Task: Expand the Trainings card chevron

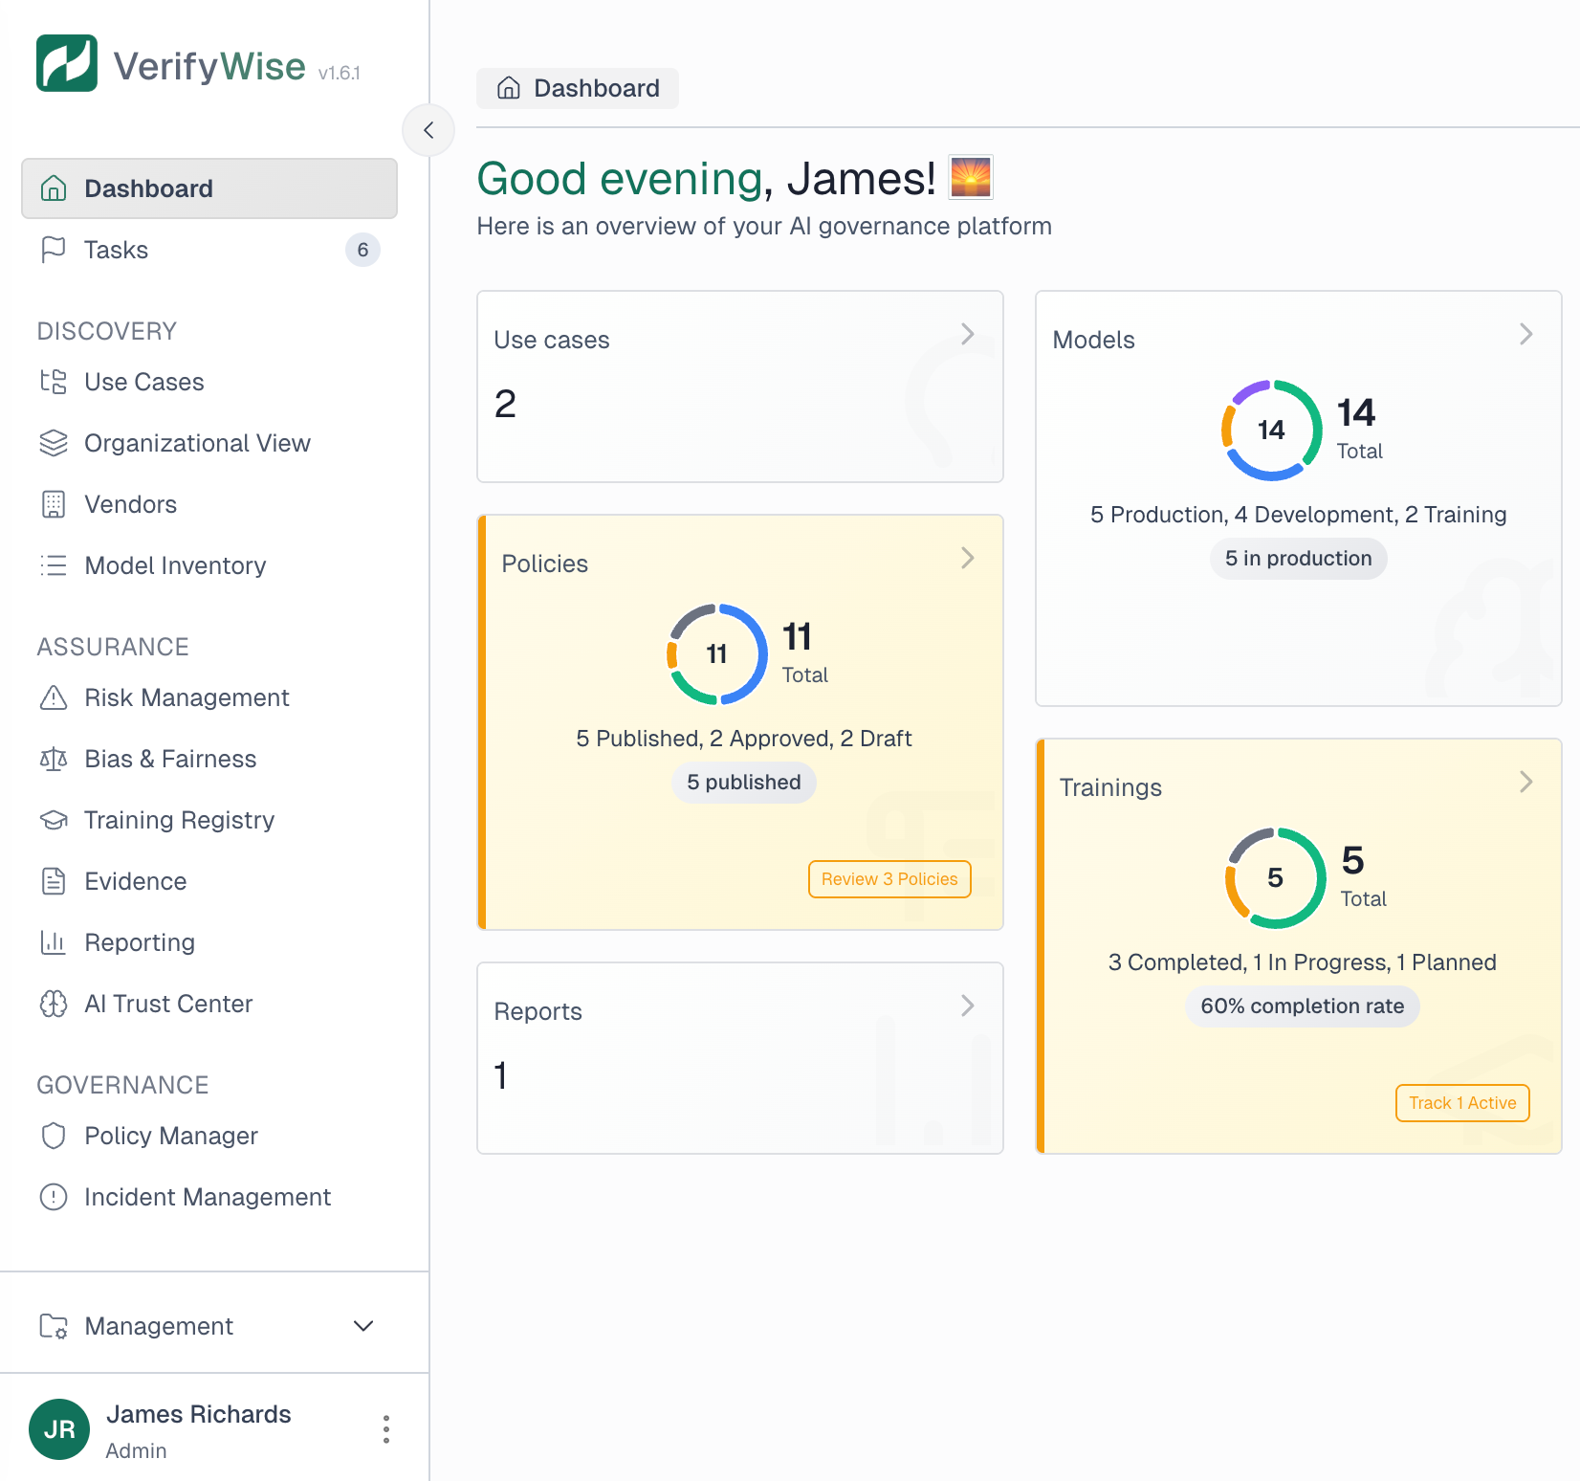Action: [1525, 782]
